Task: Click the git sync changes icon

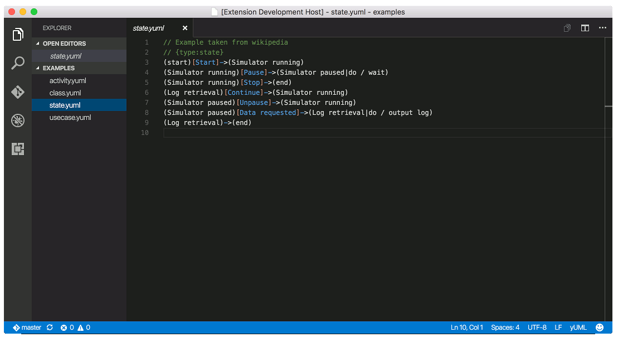Action: [50, 327]
